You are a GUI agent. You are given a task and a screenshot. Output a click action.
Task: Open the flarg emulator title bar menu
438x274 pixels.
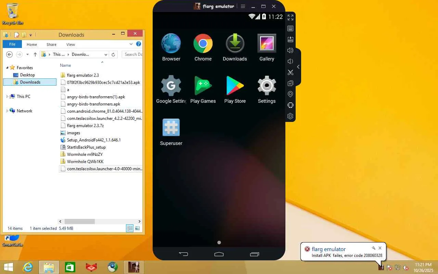243,7
